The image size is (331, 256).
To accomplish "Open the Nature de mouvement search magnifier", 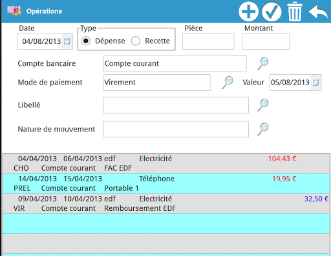I will 263,129.
